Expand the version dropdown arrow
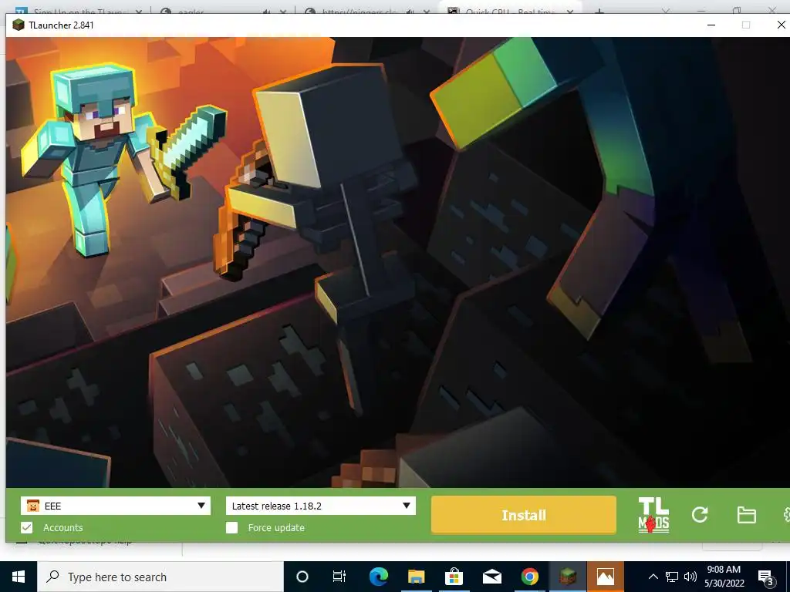The width and height of the screenshot is (790, 592). (406, 506)
